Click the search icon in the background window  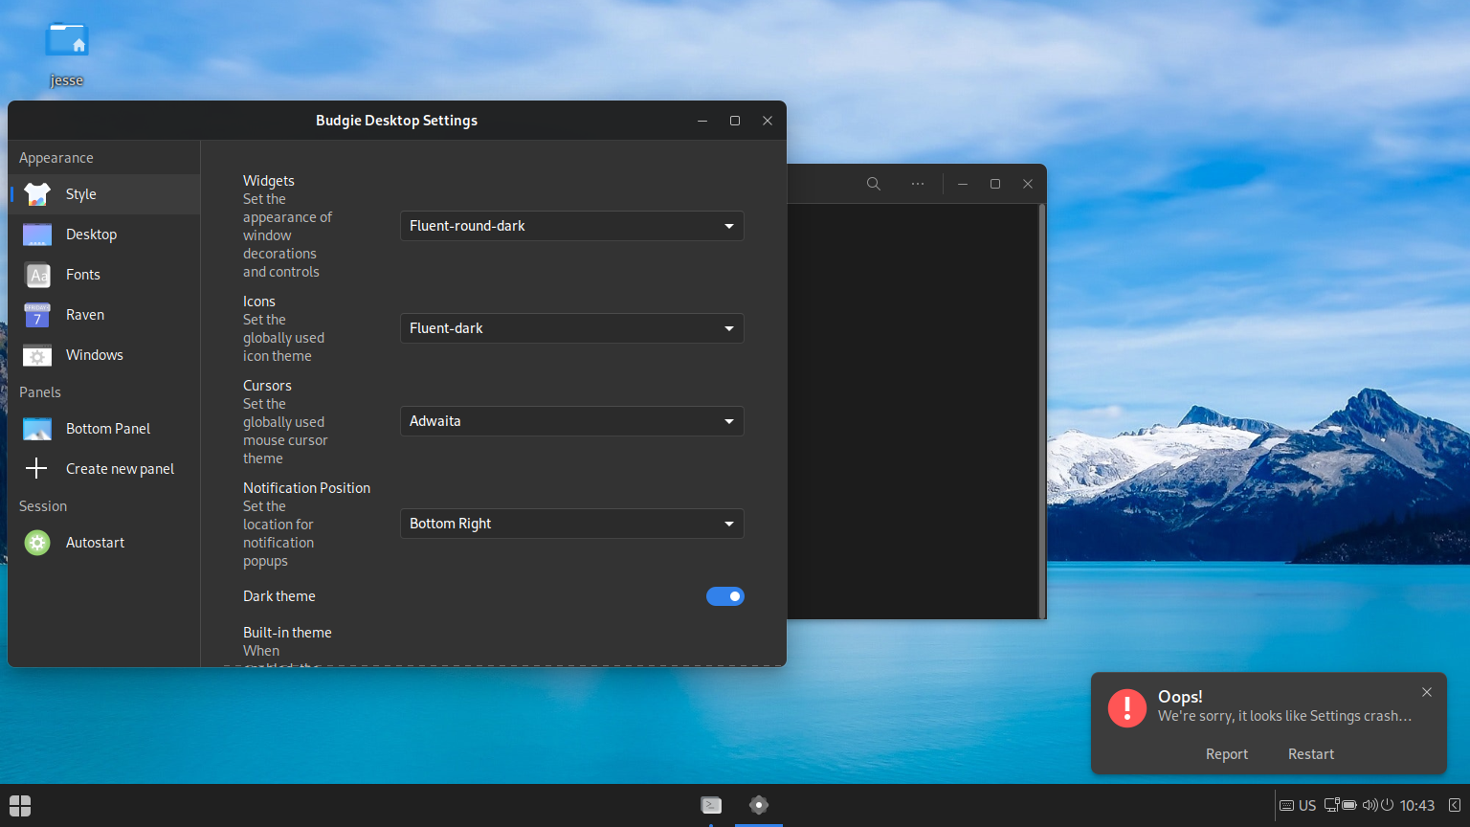[x=874, y=184]
